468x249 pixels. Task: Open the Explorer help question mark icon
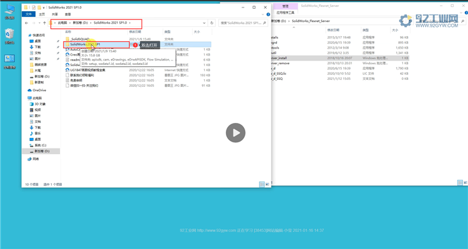tap(268, 14)
